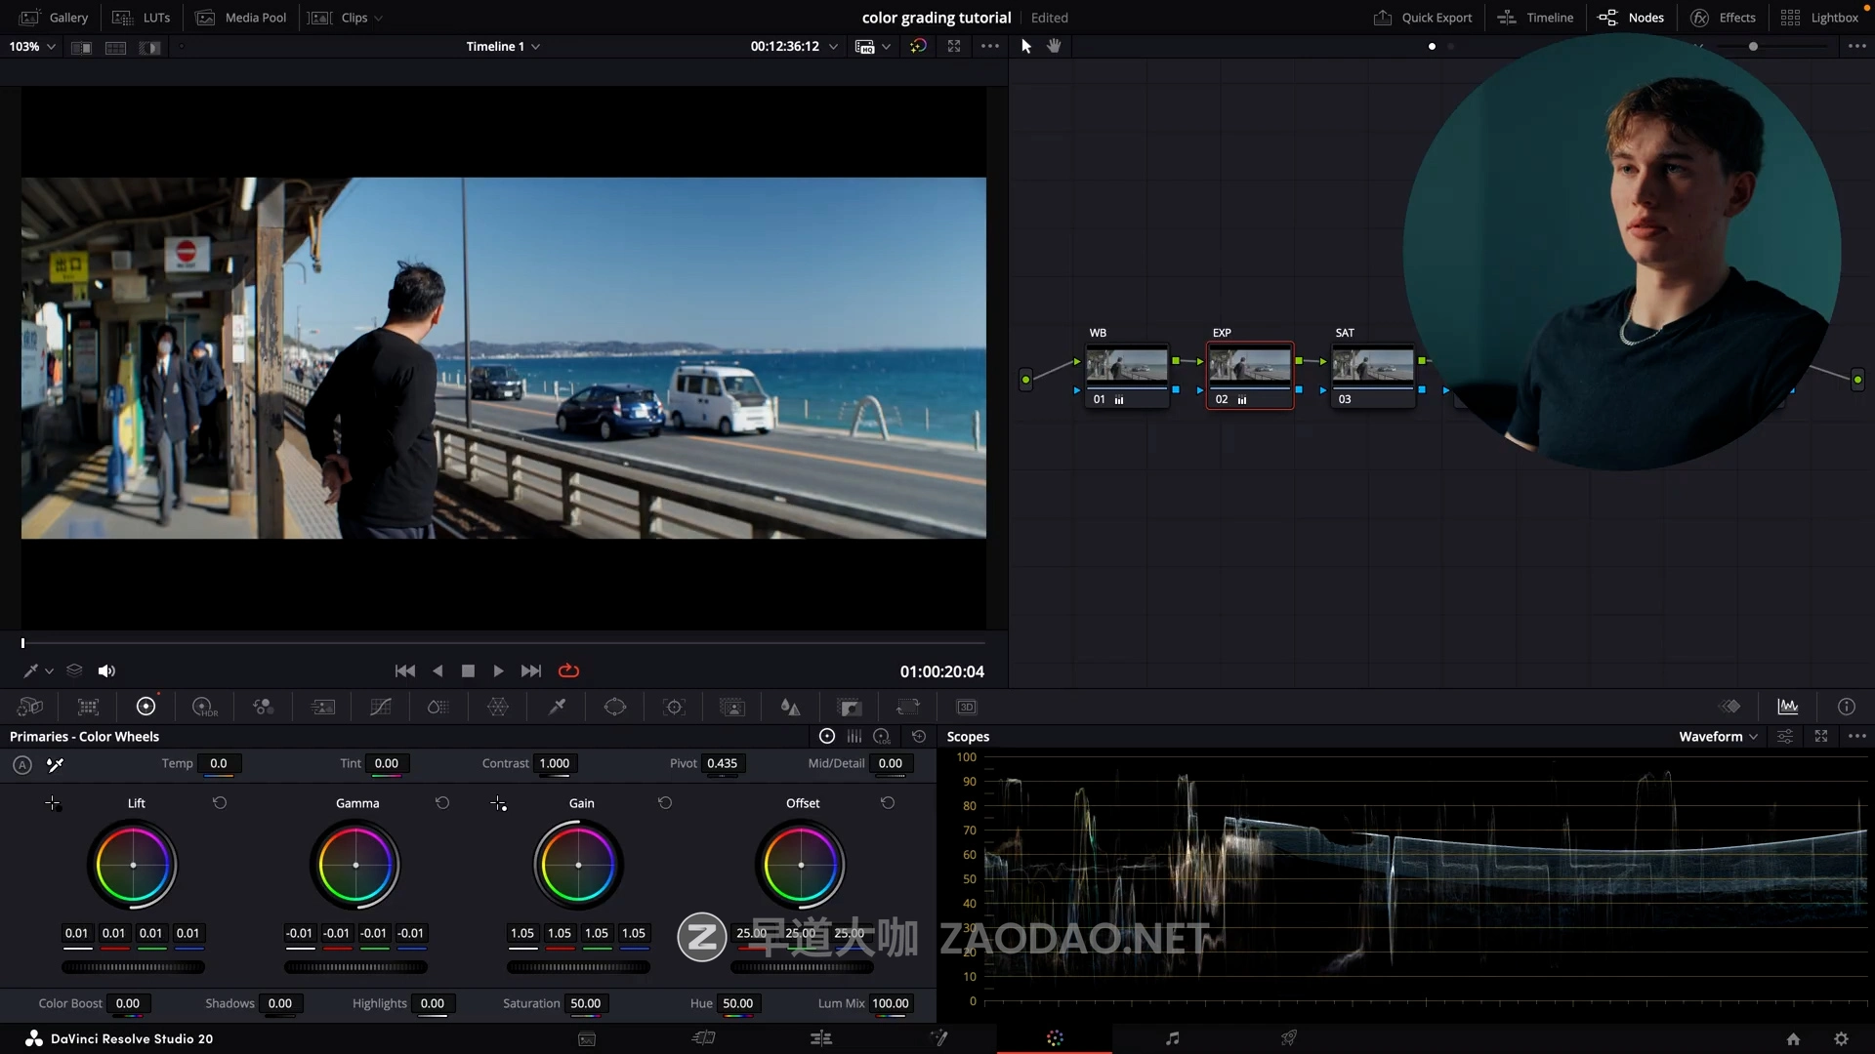Select the HDR color wheels palette
The width and height of the screenshot is (1875, 1054).
pyautogui.click(x=204, y=707)
